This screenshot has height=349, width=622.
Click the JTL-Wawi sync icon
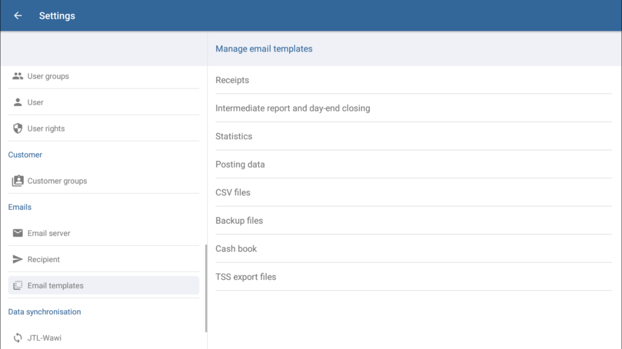[x=18, y=337]
